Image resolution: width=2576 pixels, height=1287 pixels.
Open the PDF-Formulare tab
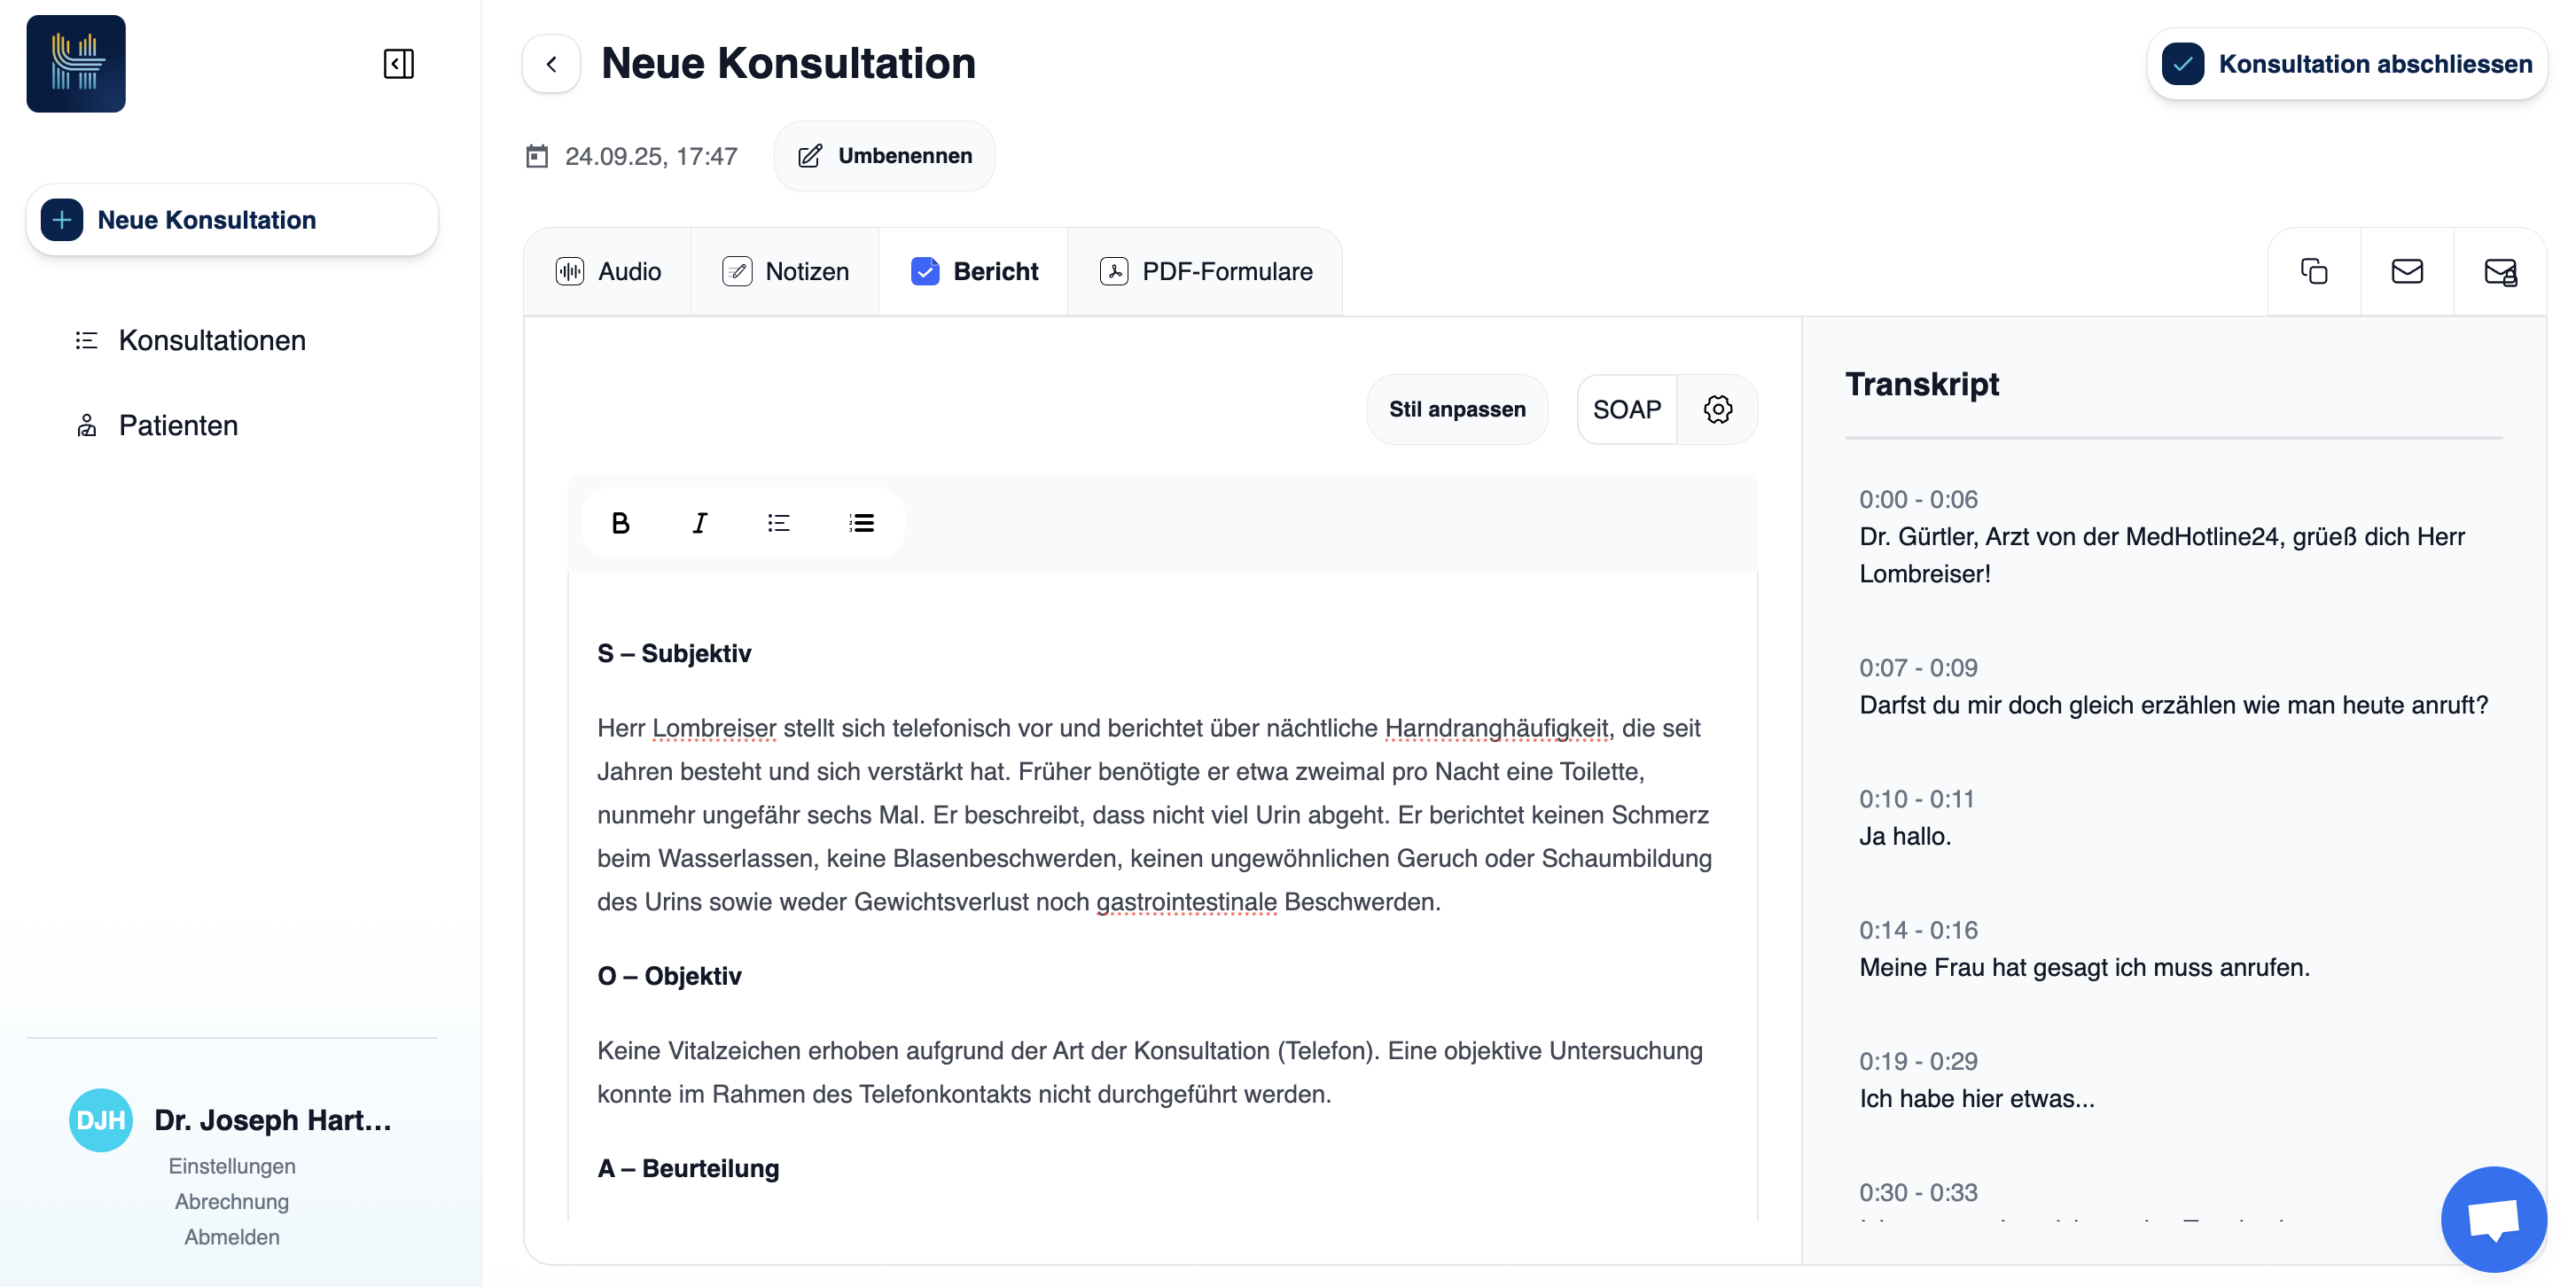click(1205, 272)
